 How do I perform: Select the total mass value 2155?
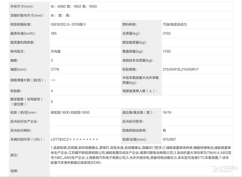tap(166, 33)
